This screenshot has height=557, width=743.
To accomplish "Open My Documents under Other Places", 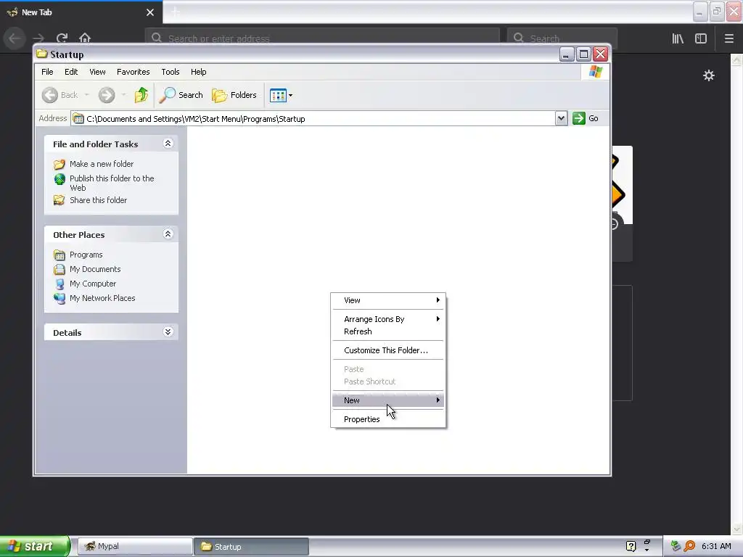I will click(95, 269).
